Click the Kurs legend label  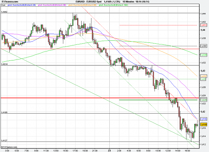coord(3,5)
